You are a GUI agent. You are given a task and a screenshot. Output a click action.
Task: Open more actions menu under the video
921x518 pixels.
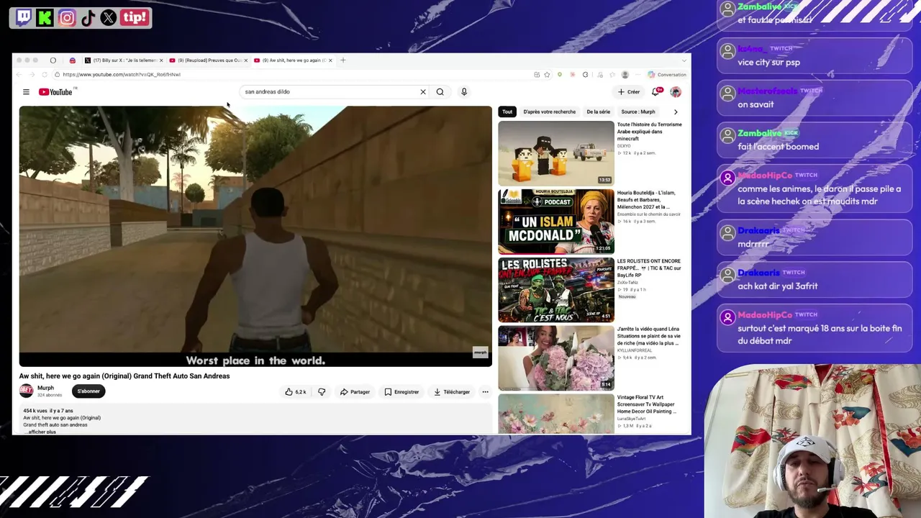[x=485, y=392]
